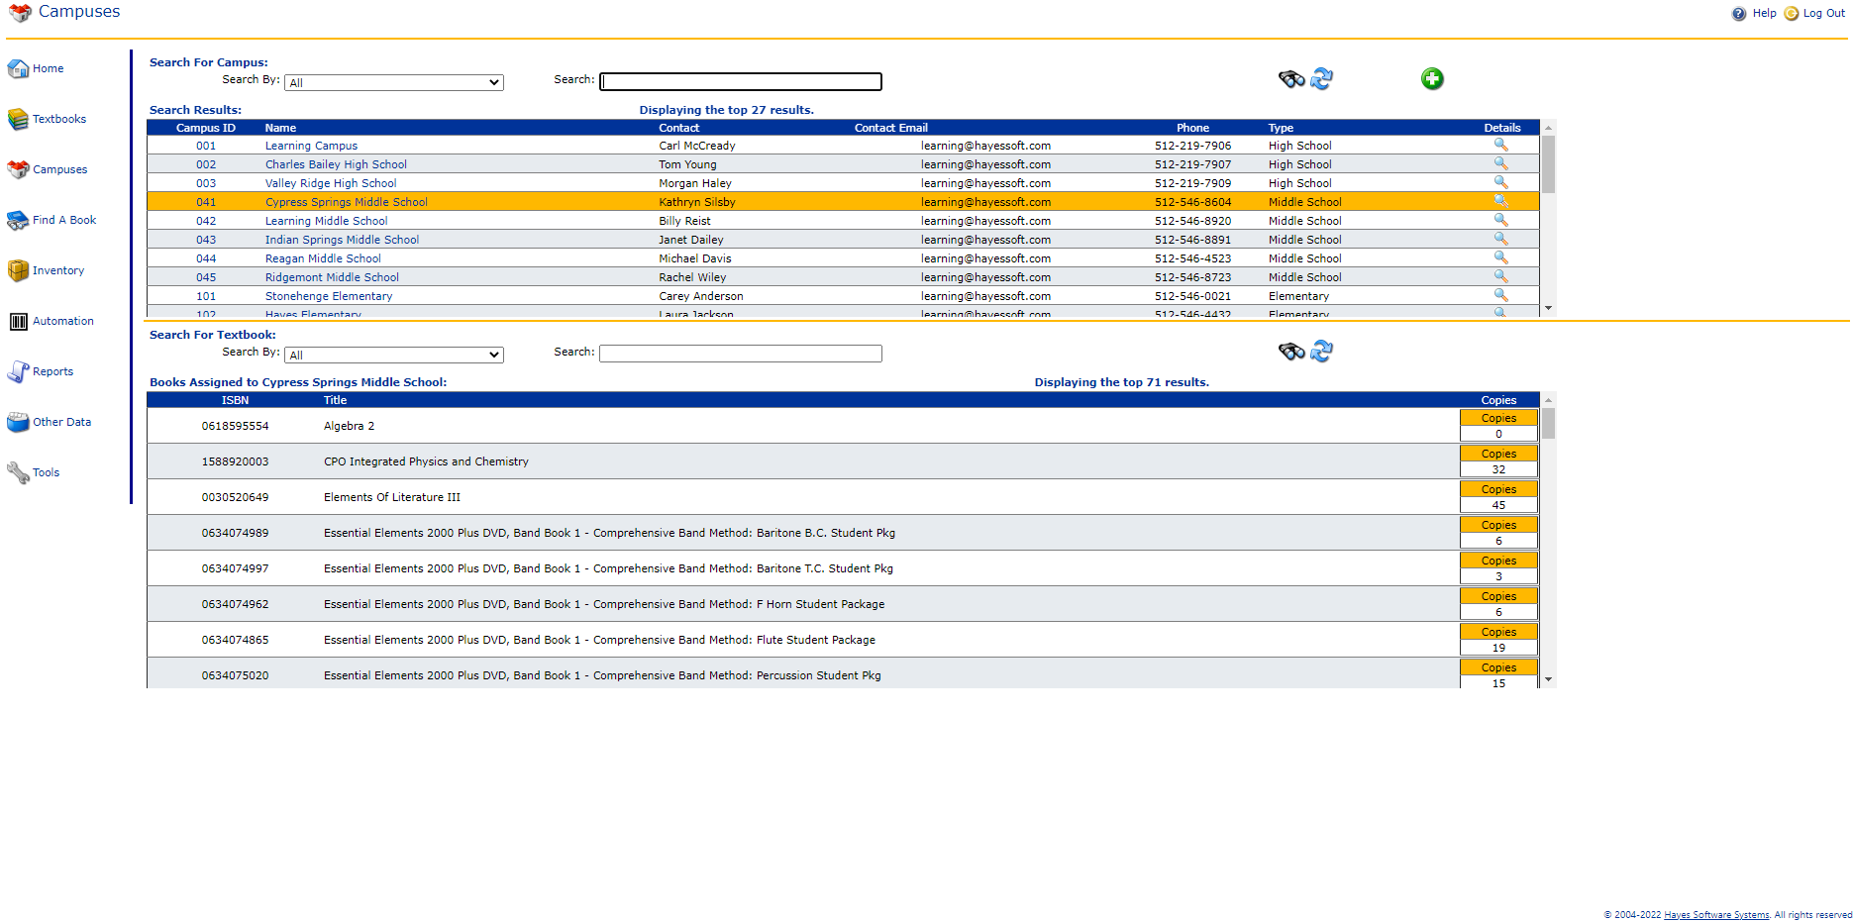Click phone number 512-546-4523
This screenshot has height=921, width=1853.
pyautogui.click(x=1193, y=258)
